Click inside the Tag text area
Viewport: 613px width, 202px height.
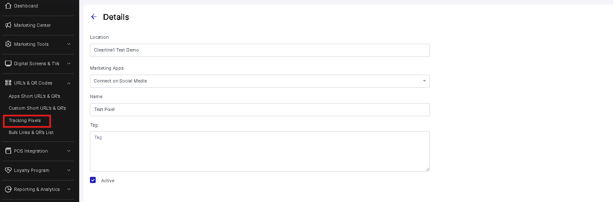tap(260, 151)
